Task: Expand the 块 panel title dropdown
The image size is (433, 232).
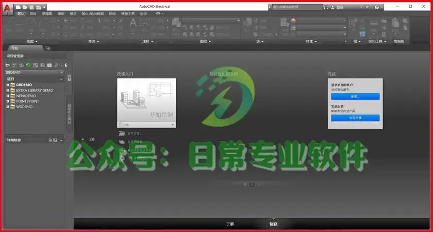Action: click(260, 41)
